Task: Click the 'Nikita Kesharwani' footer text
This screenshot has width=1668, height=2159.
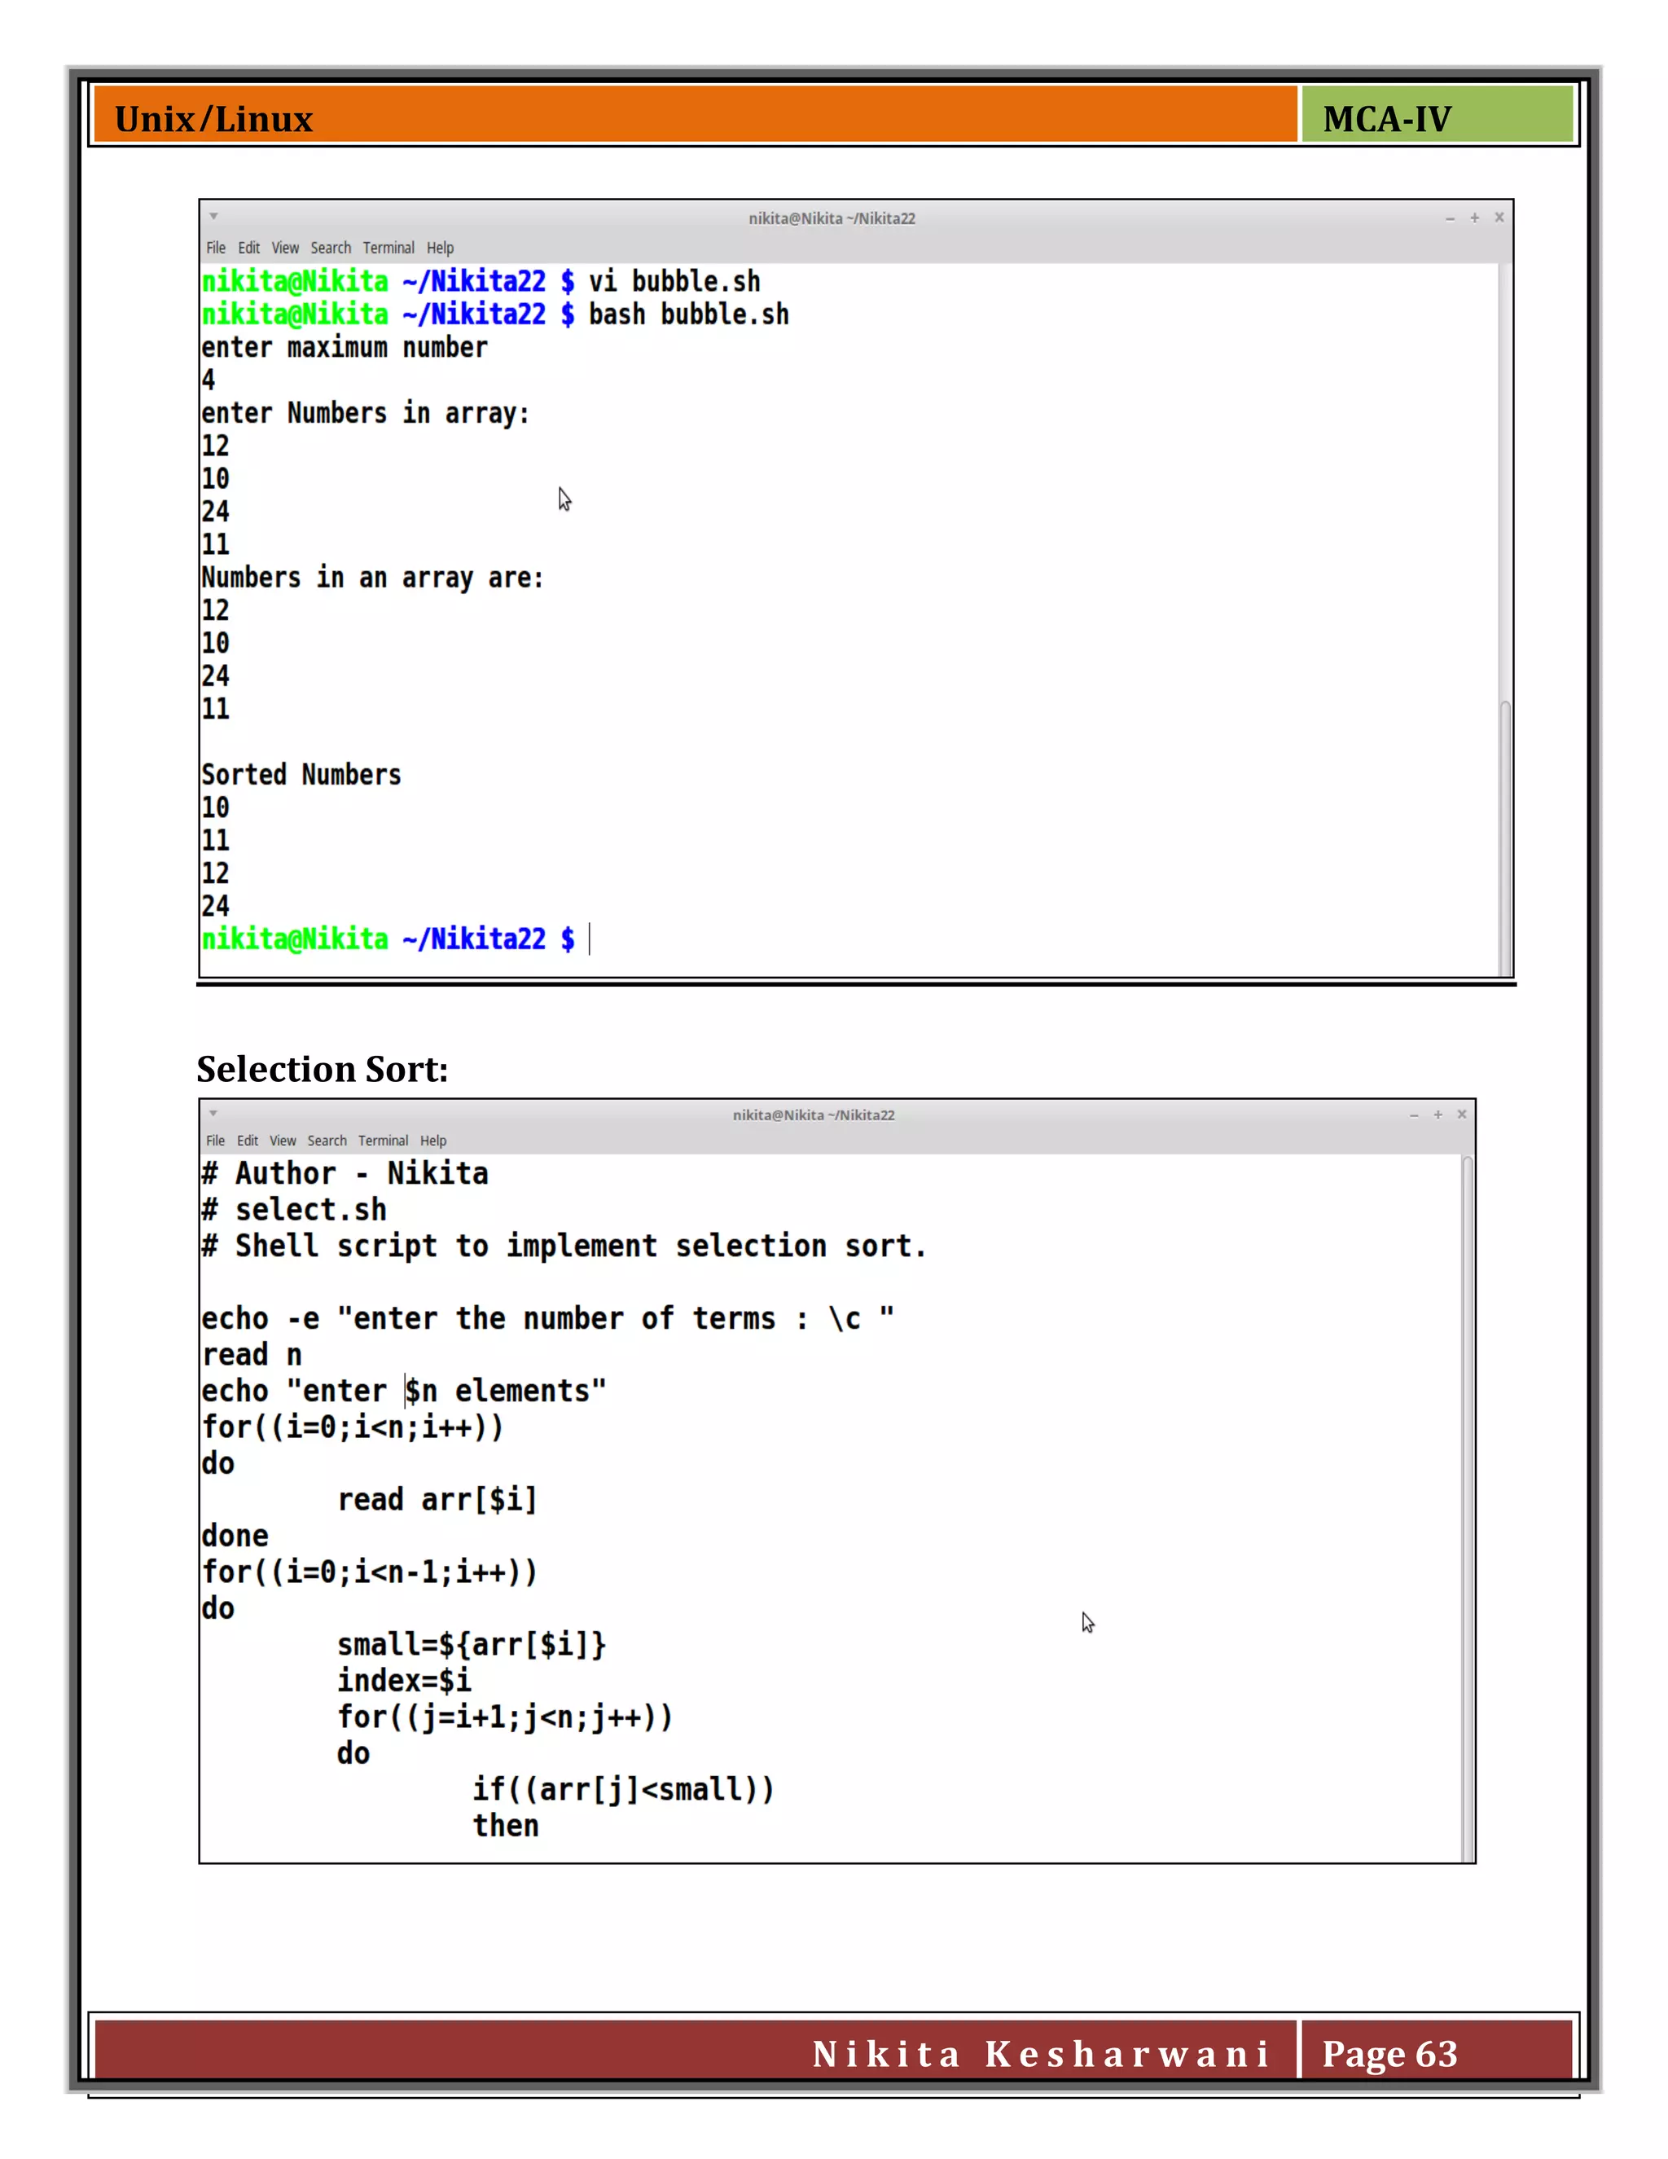Action: 1041,2054
